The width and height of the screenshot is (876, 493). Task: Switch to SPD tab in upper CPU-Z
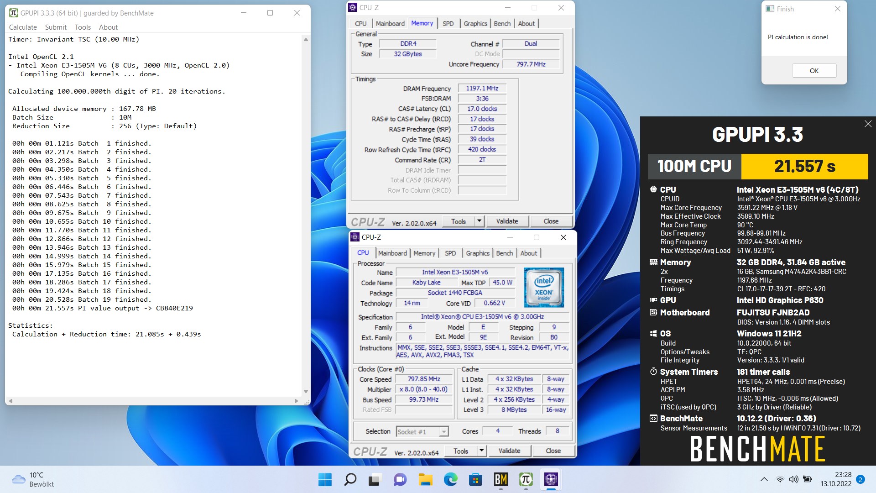tap(448, 24)
